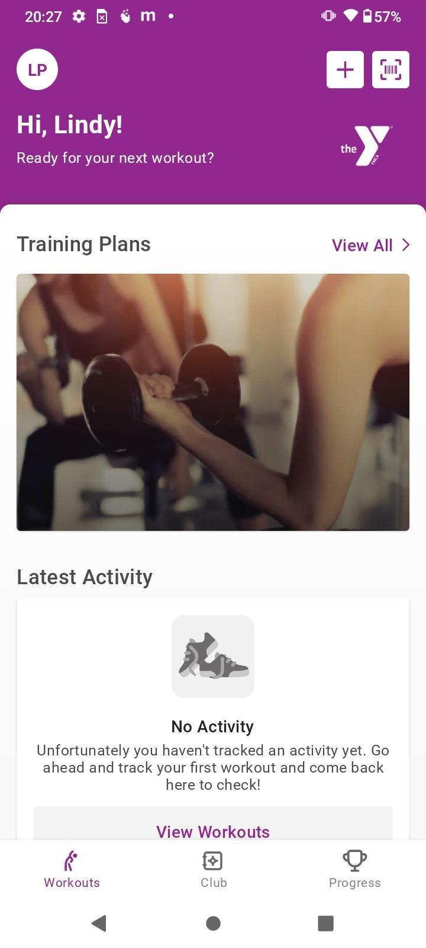The image size is (426, 948).
Task: Tap the Hi, Lindy! greeting text
Action: coord(70,125)
